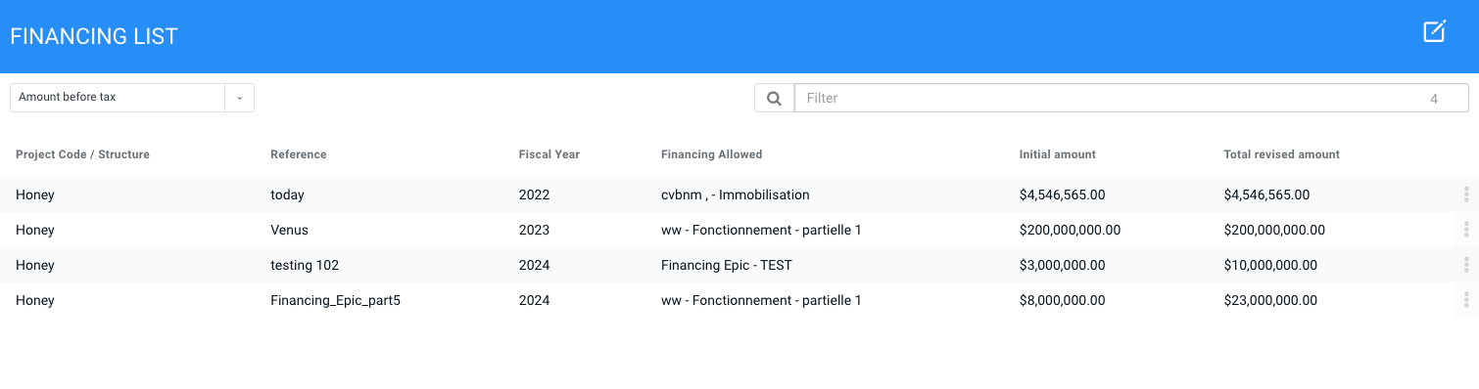Focus the Filter text field
The height and width of the screenshot is (389, 1479).
point(1131,98)
